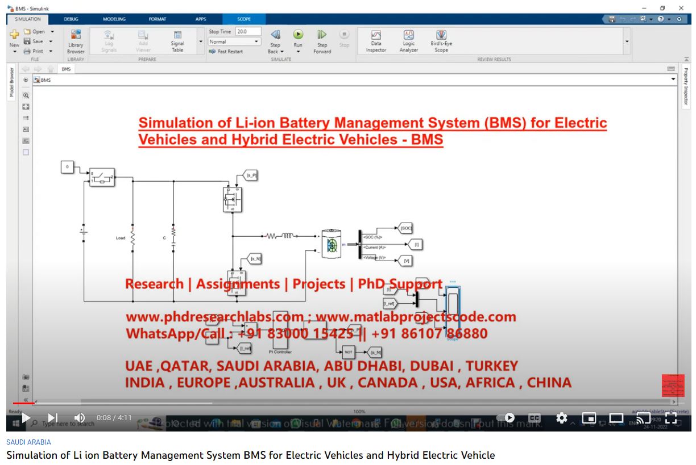Click the green Run simulation button
Viewport: 696px width, 465px height.
(298, 35)
